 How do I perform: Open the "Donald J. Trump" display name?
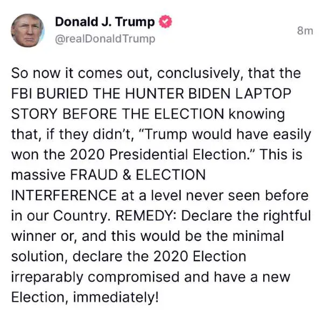(105, 22)
